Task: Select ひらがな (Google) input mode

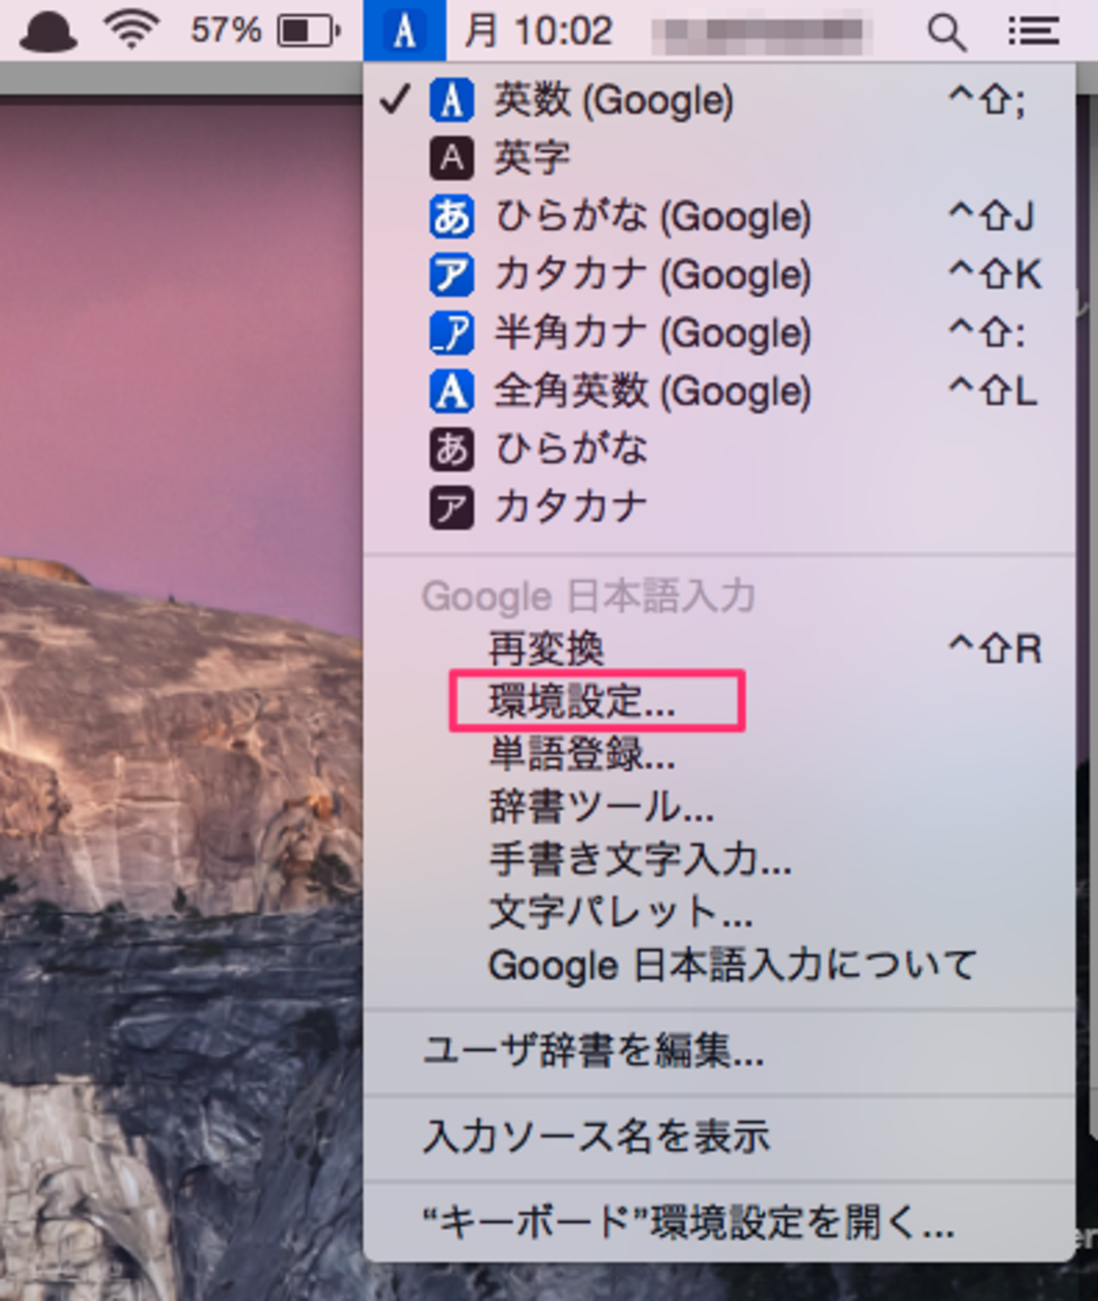Action: [x=720, y=216]
